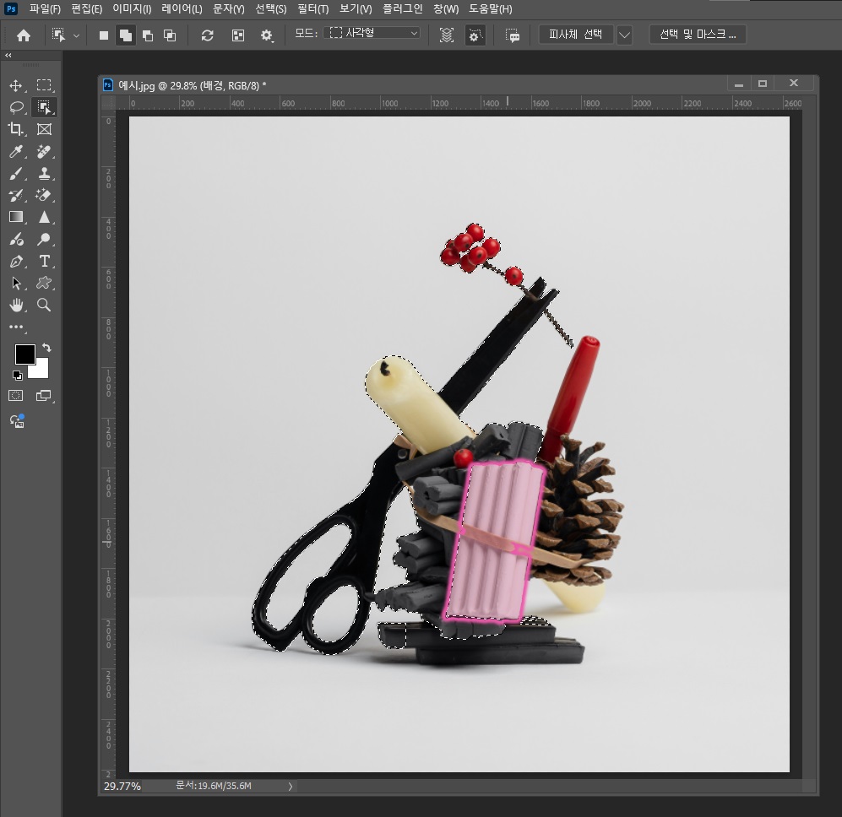This screenshot has width=842, height=817.
Task: Select the Hand tool
Action: 15,305
